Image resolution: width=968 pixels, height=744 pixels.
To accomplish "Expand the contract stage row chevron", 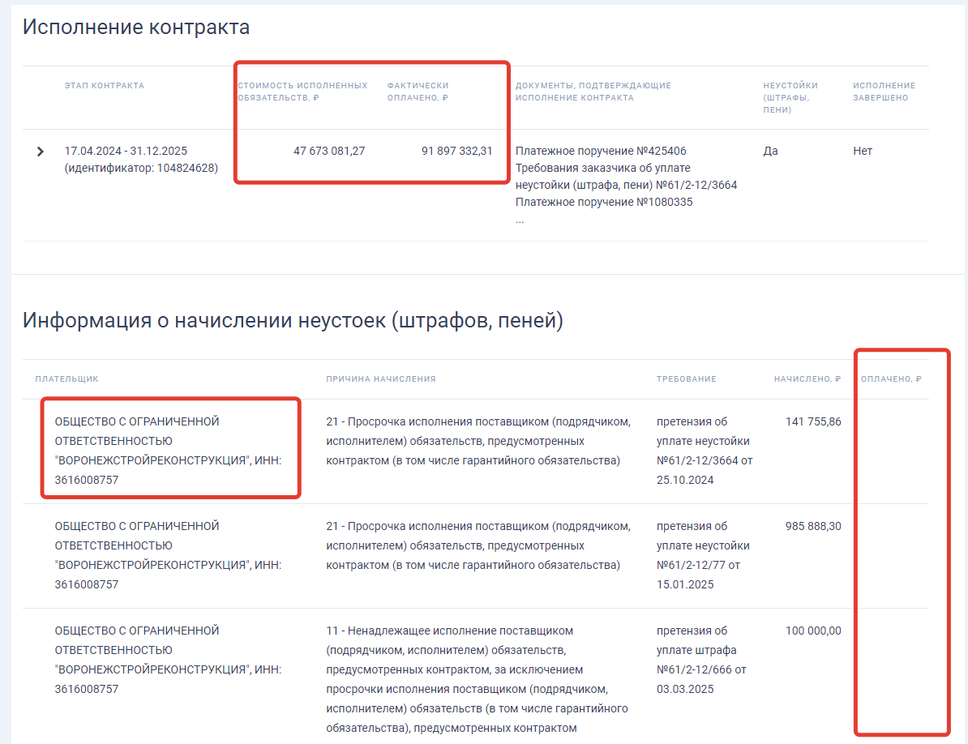I will (41, 152).
